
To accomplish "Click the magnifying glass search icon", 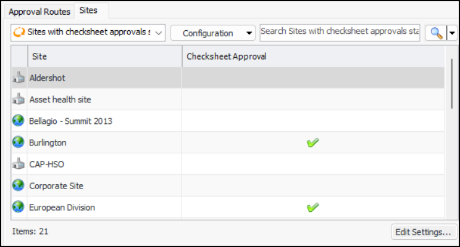I will pyautogui.click(x=435, y=33).
